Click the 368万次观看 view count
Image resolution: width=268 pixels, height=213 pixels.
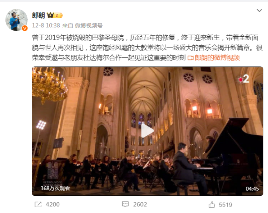[55, 188]
